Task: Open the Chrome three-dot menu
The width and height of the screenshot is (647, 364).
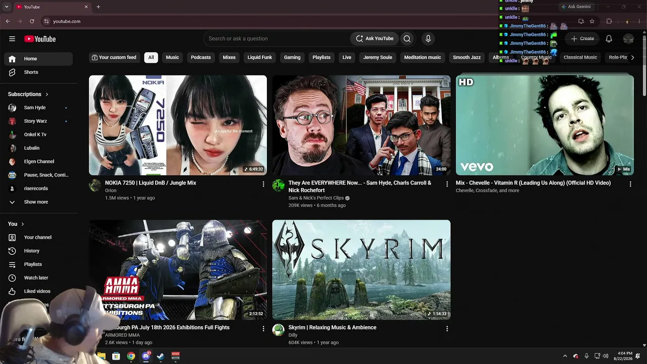Action: click(x=639, y=21)
